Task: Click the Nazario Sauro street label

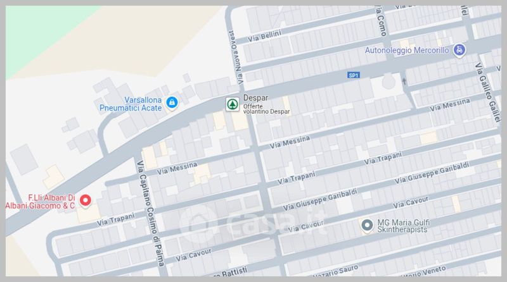Action: tap(336, 271)
